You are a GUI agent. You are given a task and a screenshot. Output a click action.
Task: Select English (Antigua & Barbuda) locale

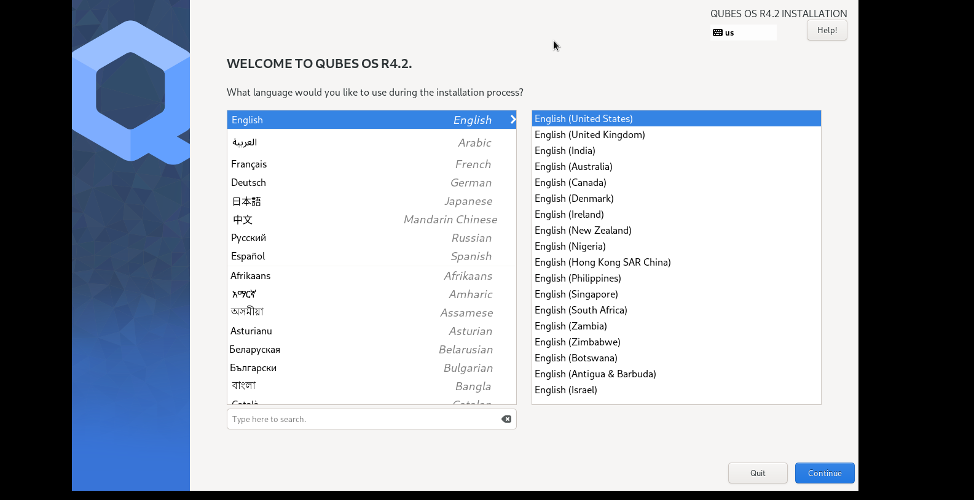[x=677, y=374]
